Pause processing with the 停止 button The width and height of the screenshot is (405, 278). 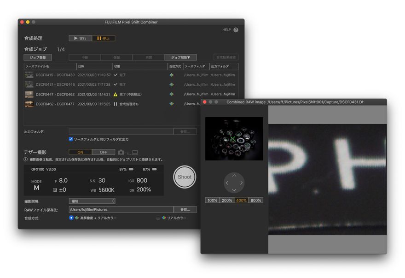click(103, 38)
